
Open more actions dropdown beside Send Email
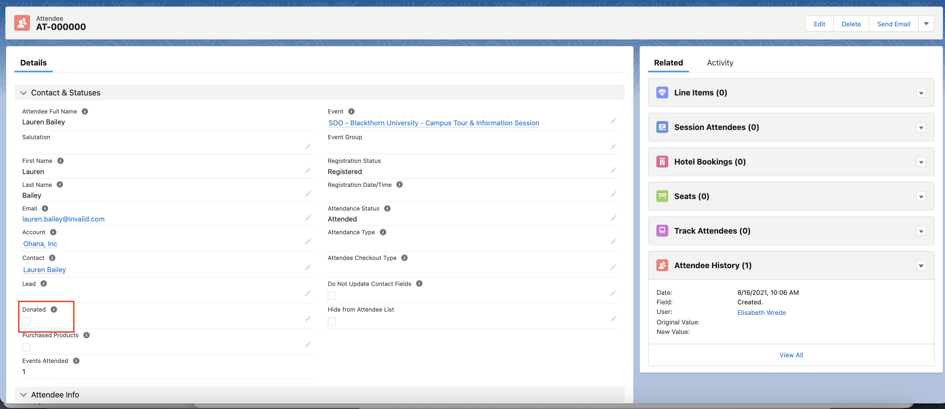pos(926,24)
